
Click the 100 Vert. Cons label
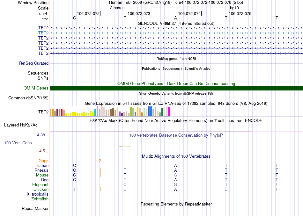tap(18, 143)
